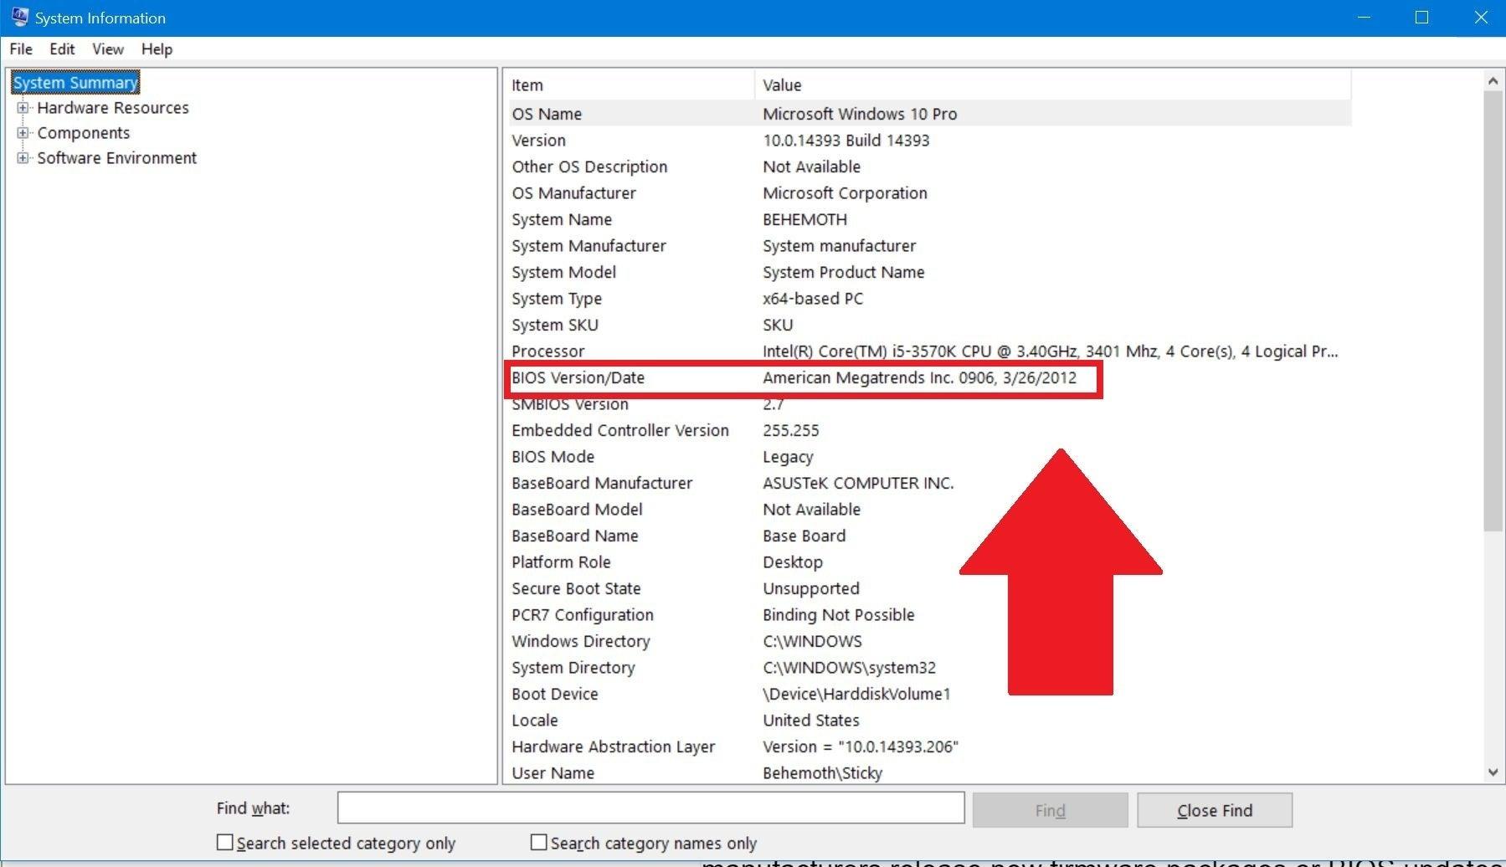Expand the Components tree node
The image size is (1506, 867).
(x=22, y=132)
